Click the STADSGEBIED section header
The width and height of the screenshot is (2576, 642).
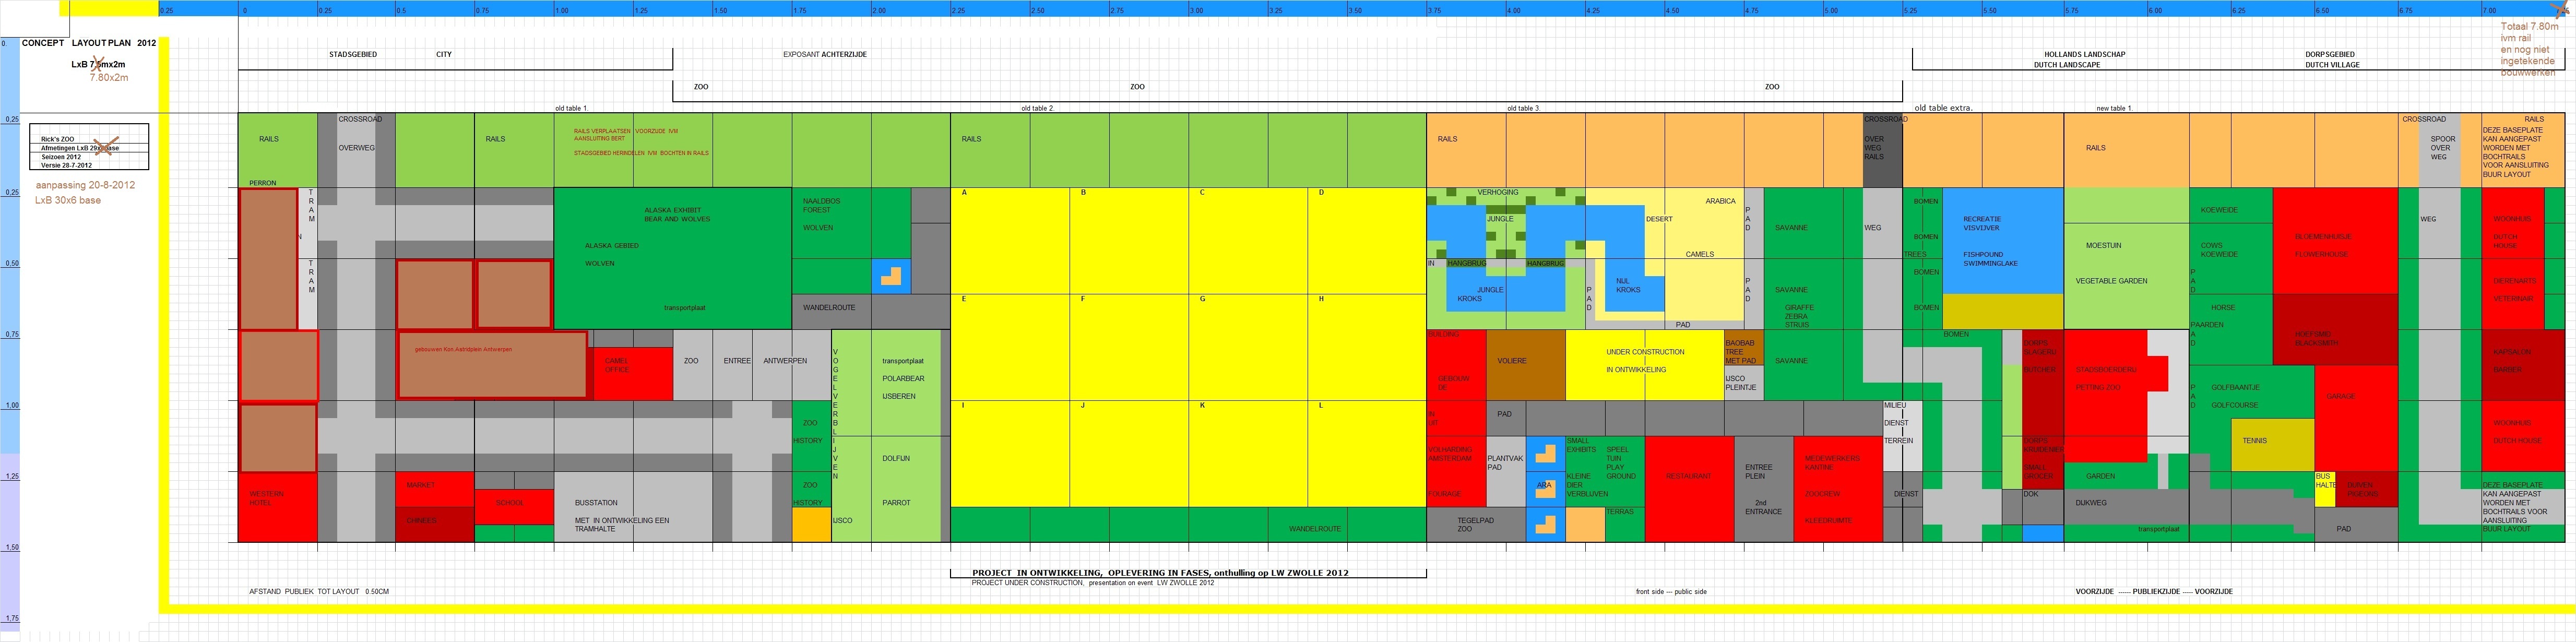click(353, 54)
